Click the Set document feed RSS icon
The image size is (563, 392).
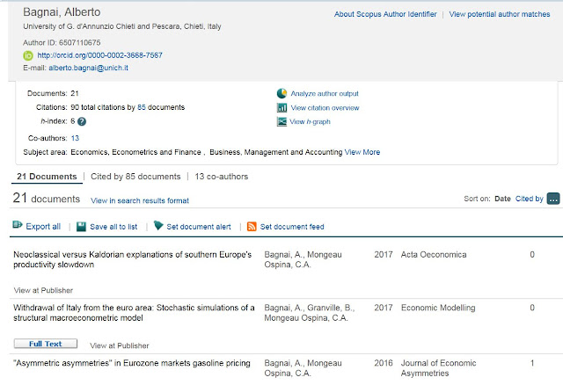(252, 227)
